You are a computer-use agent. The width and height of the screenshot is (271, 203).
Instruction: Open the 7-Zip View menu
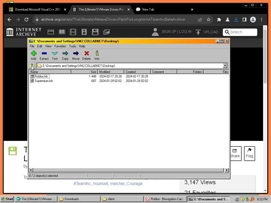[x=48, y=46]
